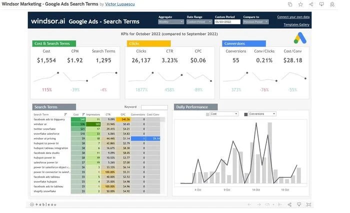Viewport: 350px width, 213px height.
Task: Open the Cost measure dropdown in Daily Performance
Action: point(224,114)
